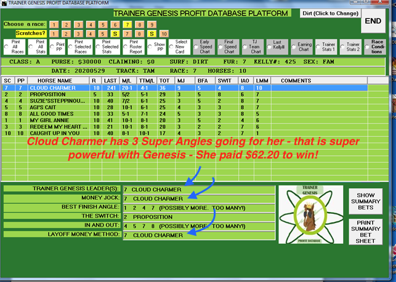Open Trainer Stats 1
Viewport: 396px width, 282px height.
click(326, 47)
